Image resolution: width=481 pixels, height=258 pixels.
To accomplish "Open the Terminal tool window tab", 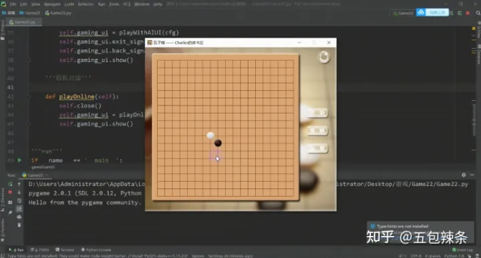I will (65, 250).
